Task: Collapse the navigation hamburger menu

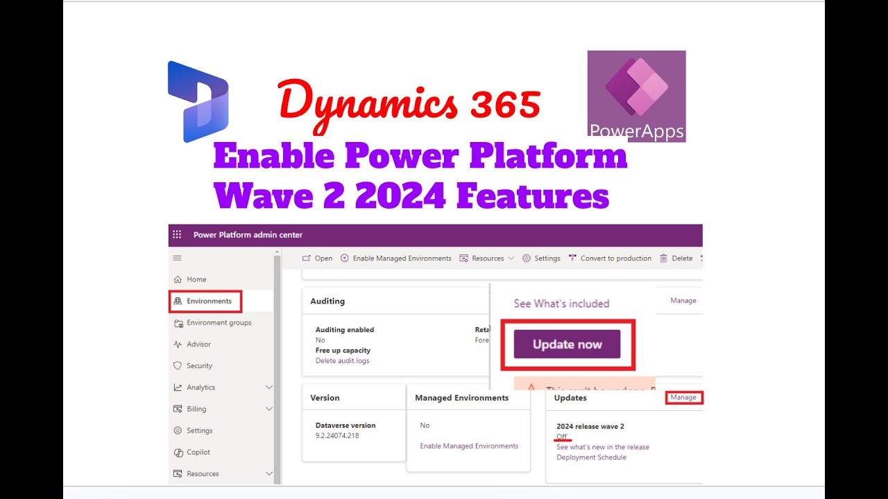Action: click(x=177, y=258)
